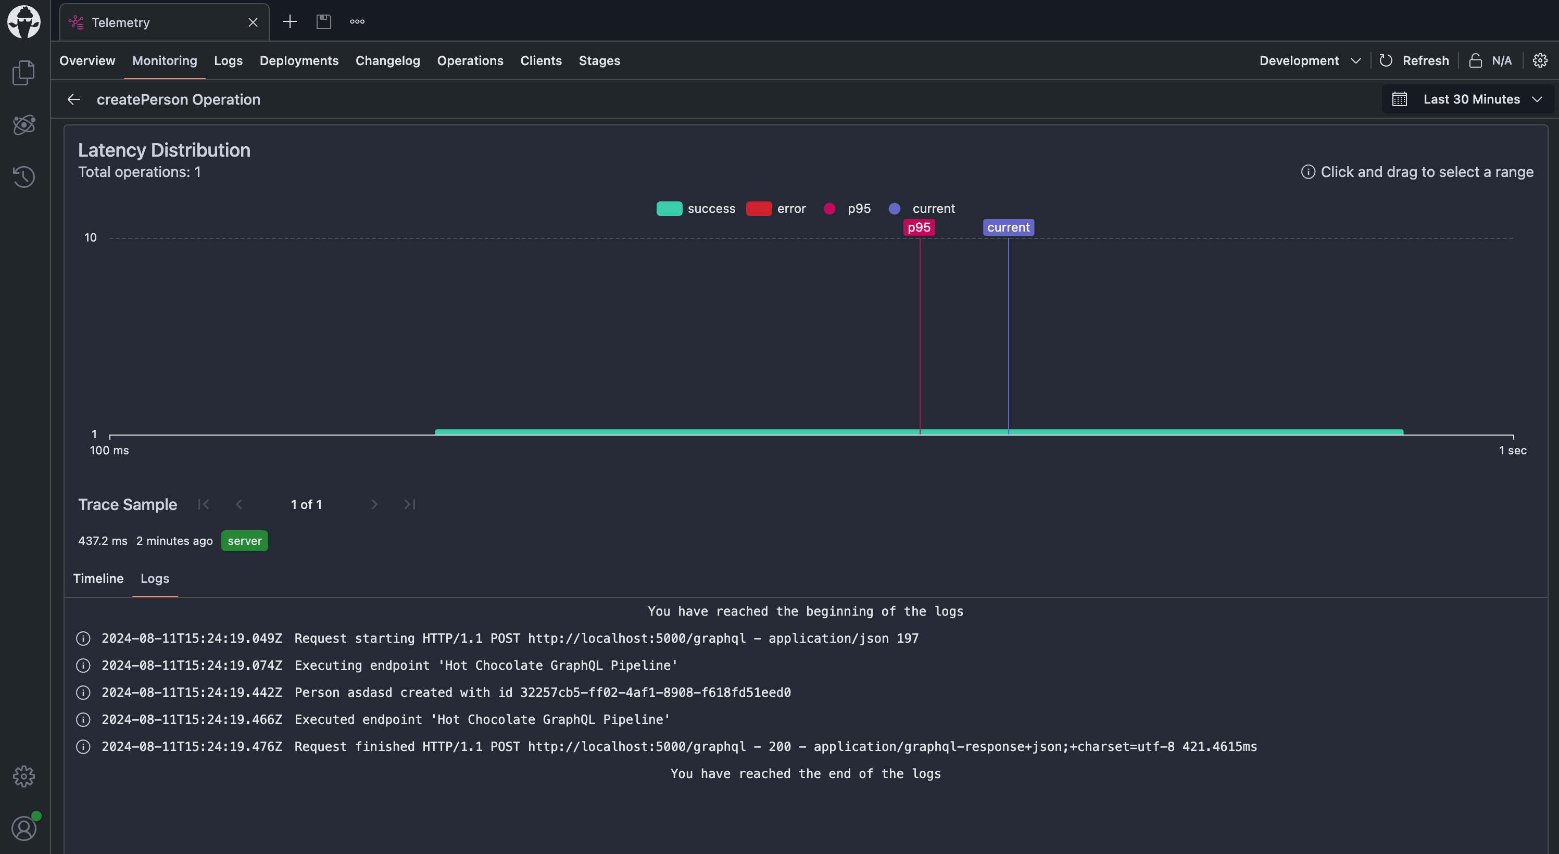The width and height of the screenshot is (1559, 854).
Task: Click the save disk icon in tab bar
Action: click(324, 22)
